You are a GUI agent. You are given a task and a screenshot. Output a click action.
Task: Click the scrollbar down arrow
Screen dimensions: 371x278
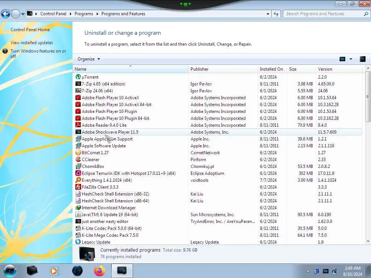368,241
